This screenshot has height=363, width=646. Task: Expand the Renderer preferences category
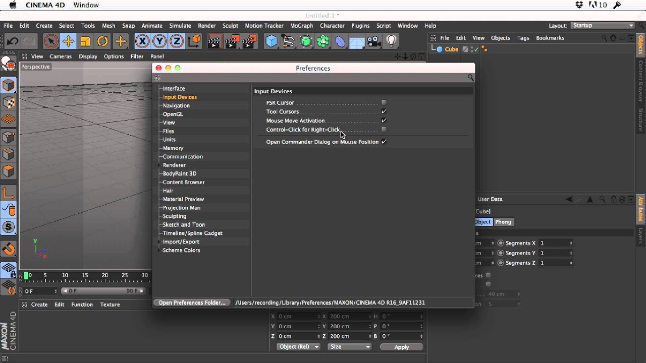click(159, 165)
